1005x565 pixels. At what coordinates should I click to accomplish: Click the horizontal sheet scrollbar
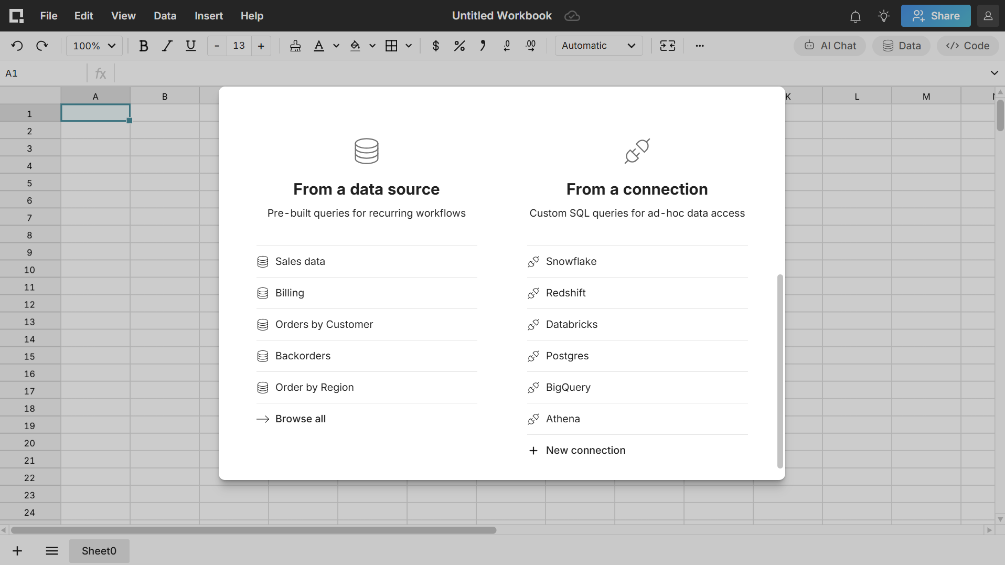tap(254, 530)
